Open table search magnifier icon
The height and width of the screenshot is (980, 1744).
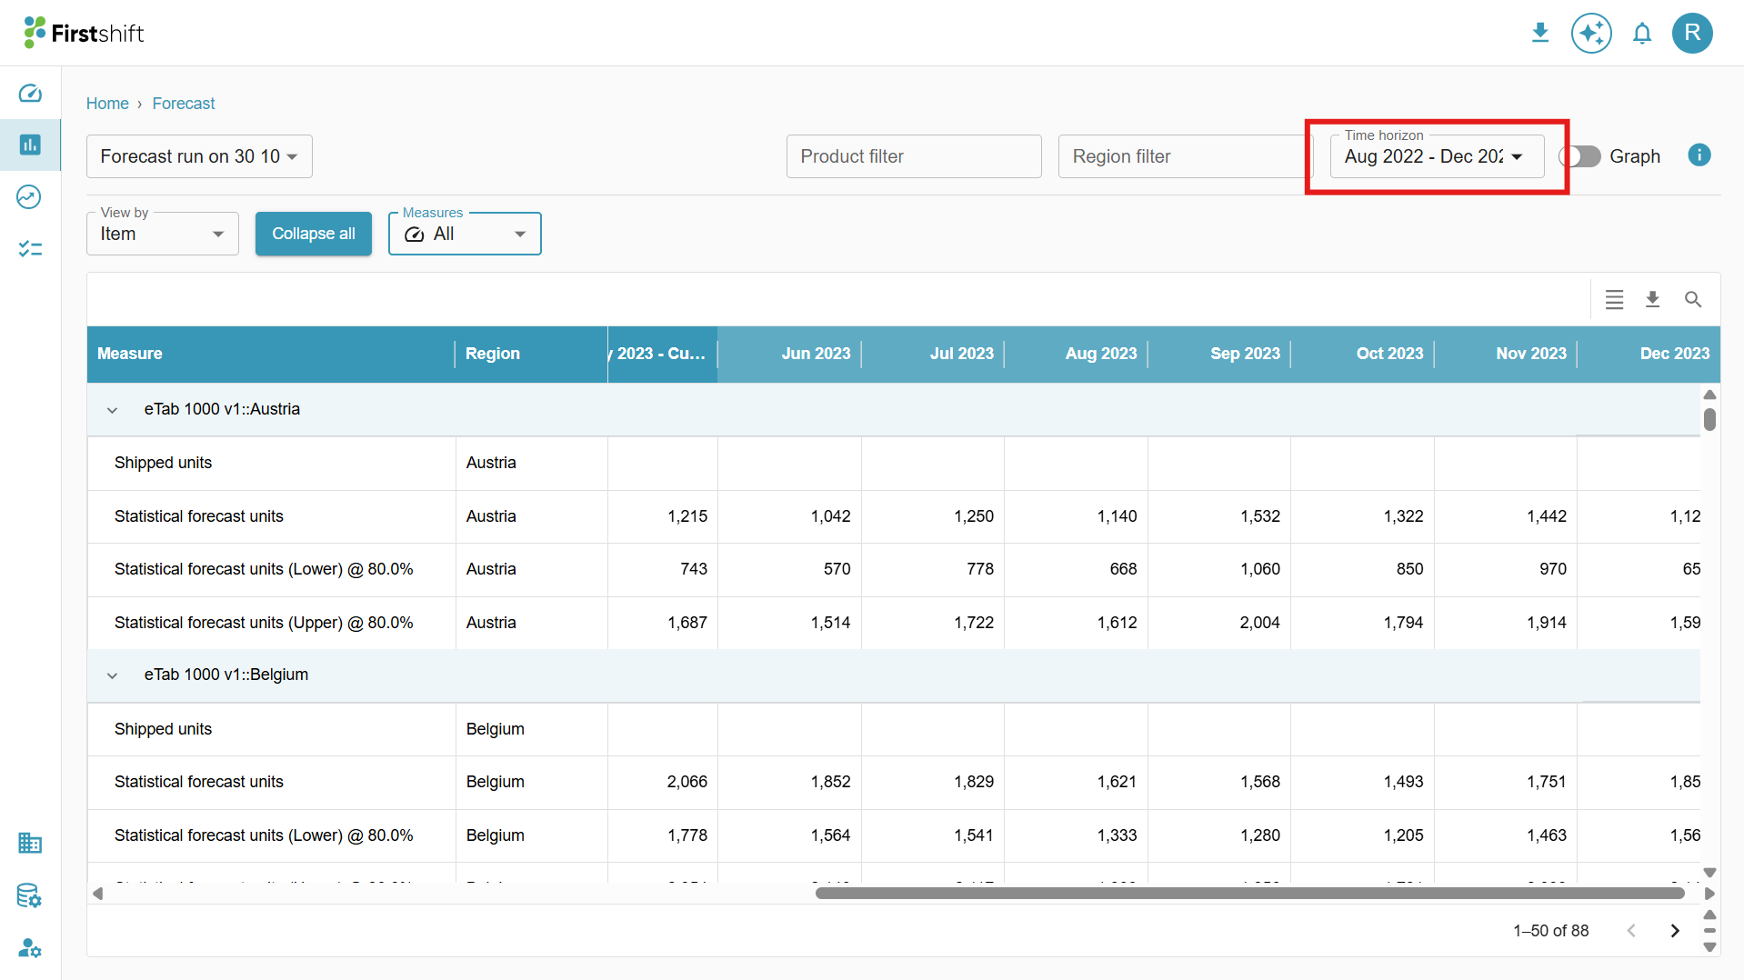1692,299
